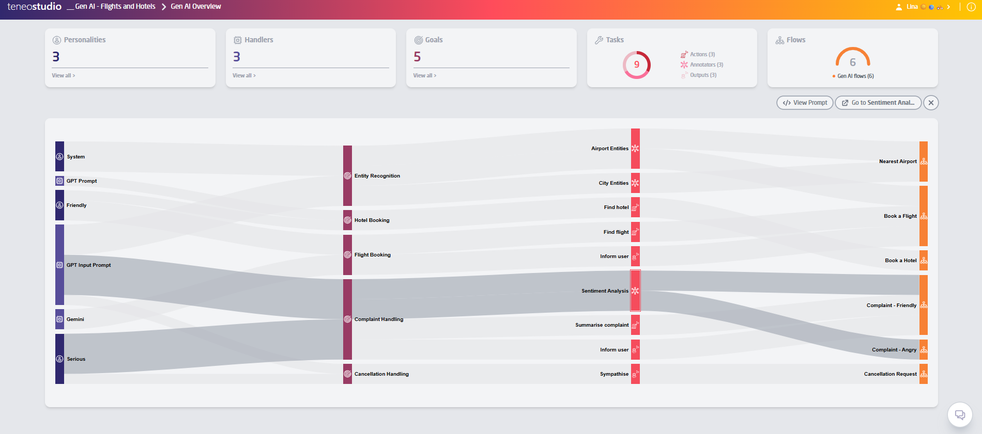This screenshot has width=982, height=434.
Task: Click Go to Sentiment Analysis button
Action: (878, 103)
